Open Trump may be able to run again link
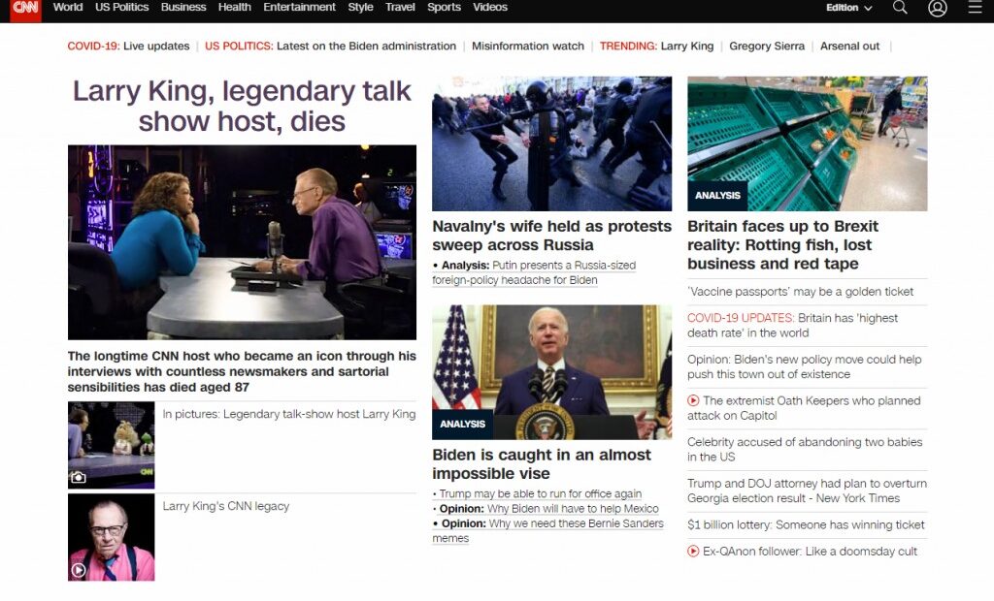 point(540,494)
